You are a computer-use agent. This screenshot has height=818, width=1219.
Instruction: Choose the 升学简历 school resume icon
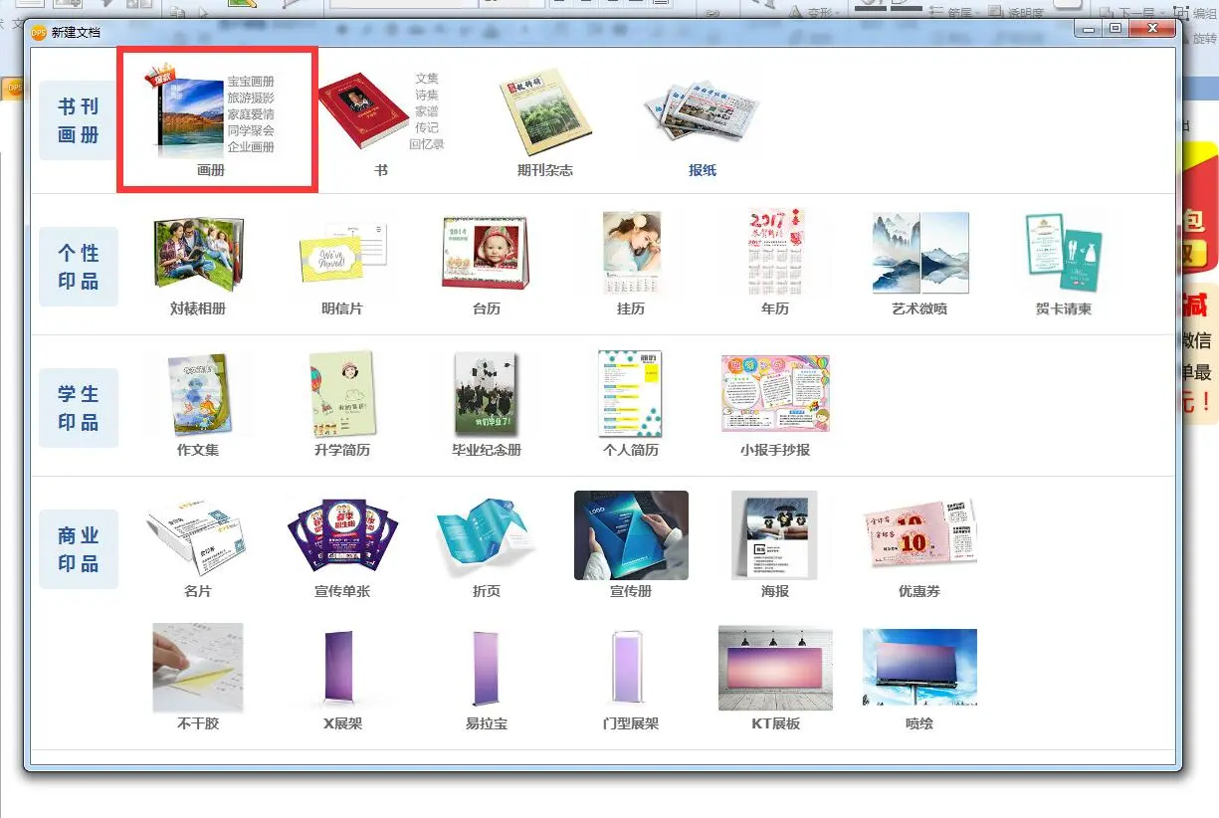coord(341,394)
